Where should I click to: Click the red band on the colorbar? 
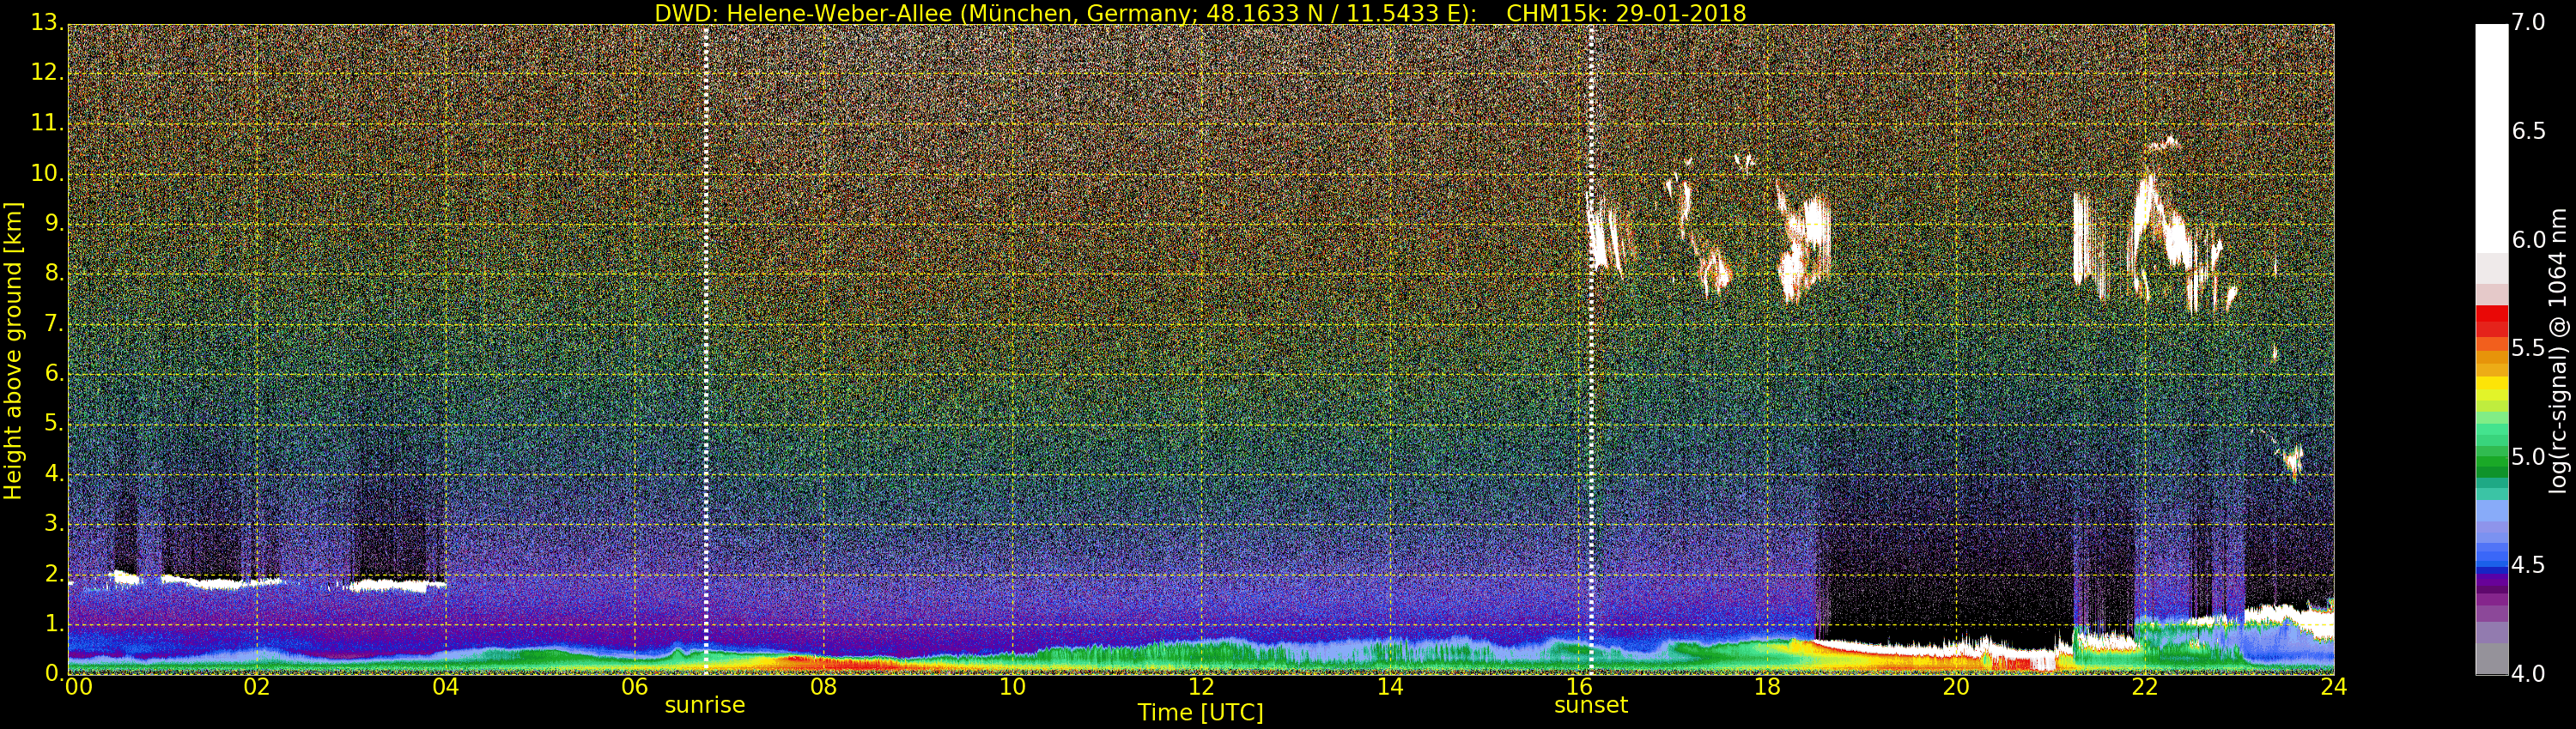2491,322
